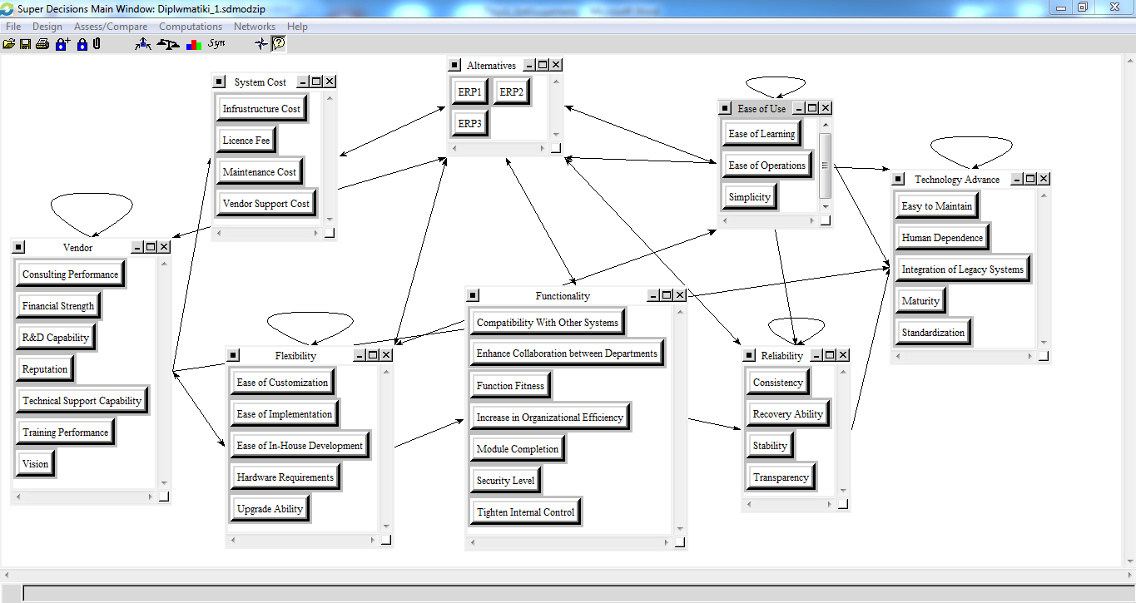Open the Functionality cluster menu icon
The height and width of the screenshot is (603, 1136).
click(473, 295)
